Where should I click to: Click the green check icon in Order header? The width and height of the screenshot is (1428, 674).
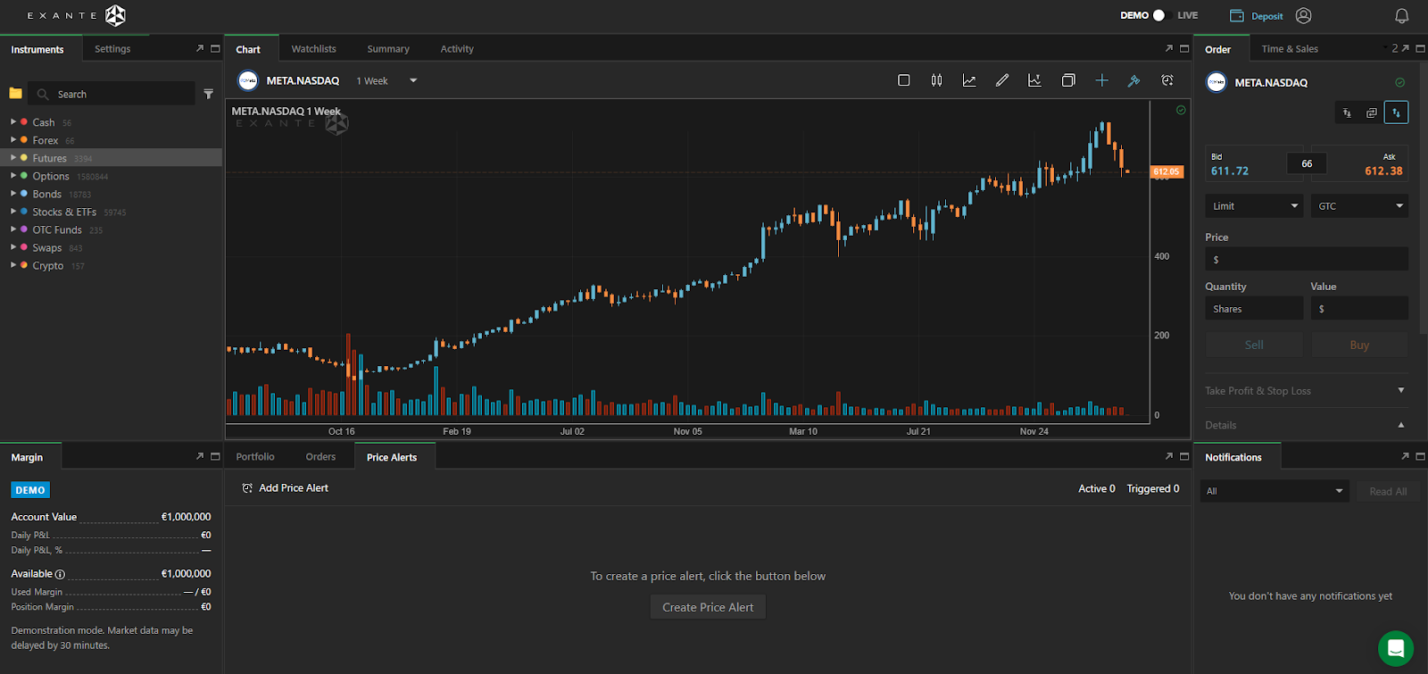tap(1399, 82)
